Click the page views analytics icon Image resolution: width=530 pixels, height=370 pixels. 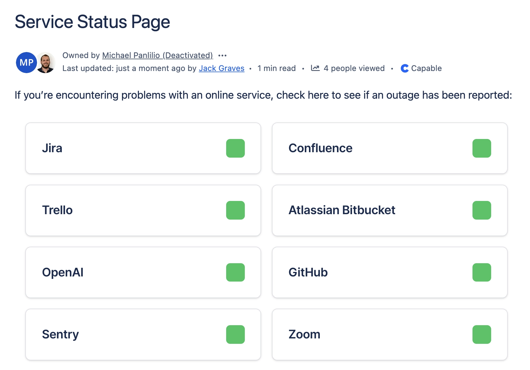tap(315, 68)
